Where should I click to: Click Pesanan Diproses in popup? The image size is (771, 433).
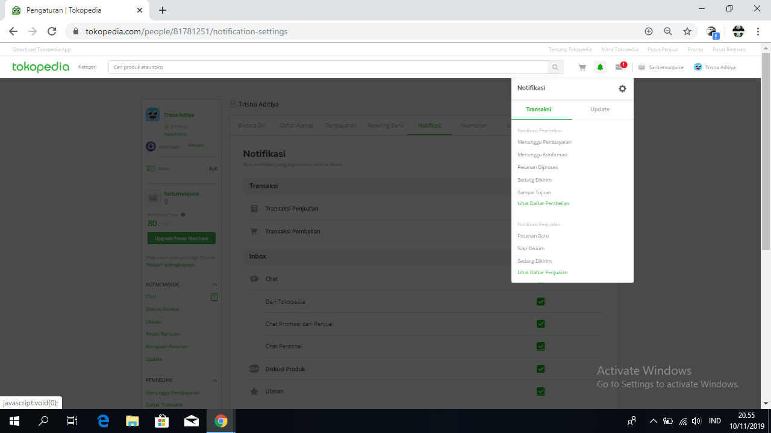(x=537, y=167)
